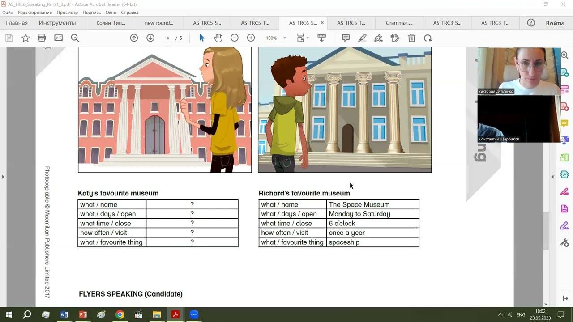Send file by email envelope icon
The width and height of the screenshot is (573, 322).
click(58, 38)
